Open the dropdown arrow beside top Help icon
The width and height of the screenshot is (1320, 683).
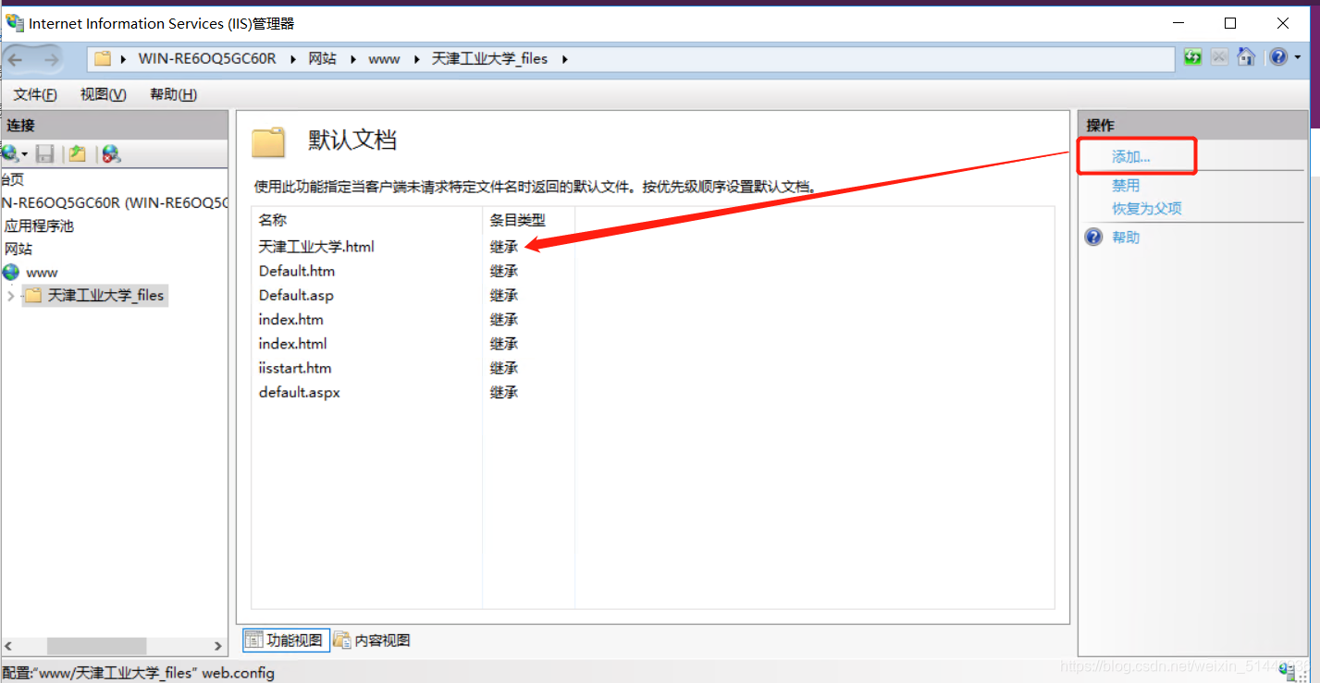click(x=1298, y=57)
